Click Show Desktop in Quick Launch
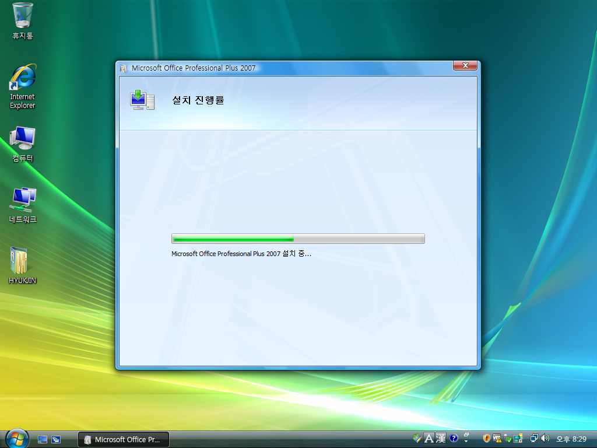Image resolution: width=597 pixels, height=448 pixels. [43, 440]
